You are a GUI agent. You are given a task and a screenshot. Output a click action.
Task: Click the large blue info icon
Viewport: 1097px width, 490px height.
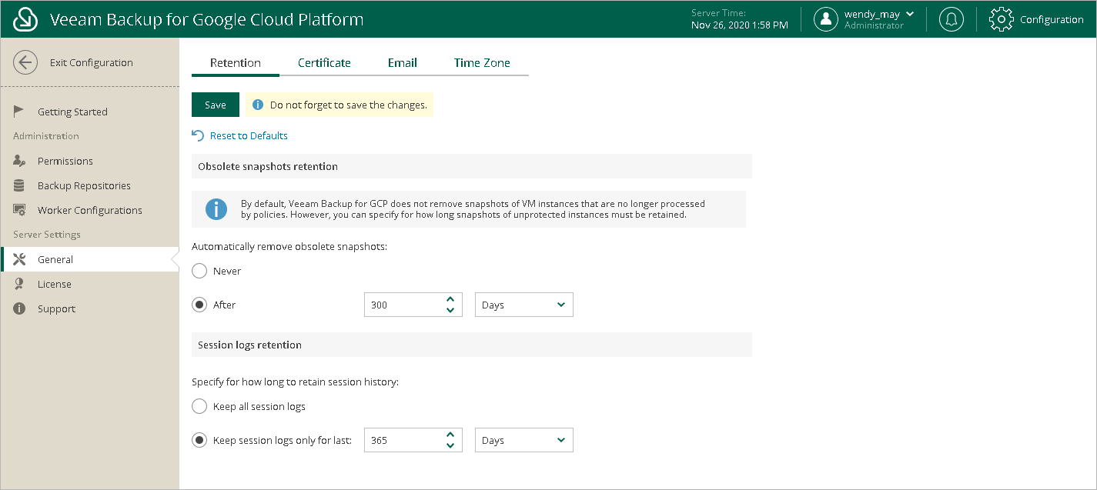click(216, 208)
